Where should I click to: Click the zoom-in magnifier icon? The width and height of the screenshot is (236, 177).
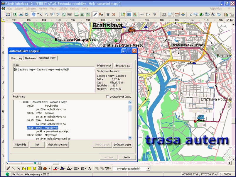point(52,14)
